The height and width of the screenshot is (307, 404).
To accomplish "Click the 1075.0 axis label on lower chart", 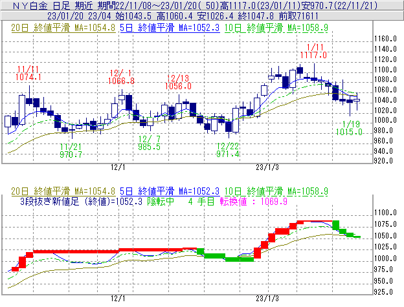I will 385,224.
